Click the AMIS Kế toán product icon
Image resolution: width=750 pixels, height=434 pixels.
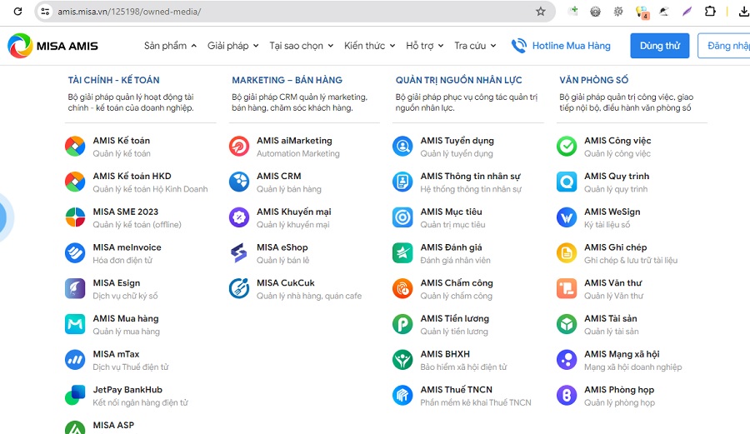click(75, 147)
